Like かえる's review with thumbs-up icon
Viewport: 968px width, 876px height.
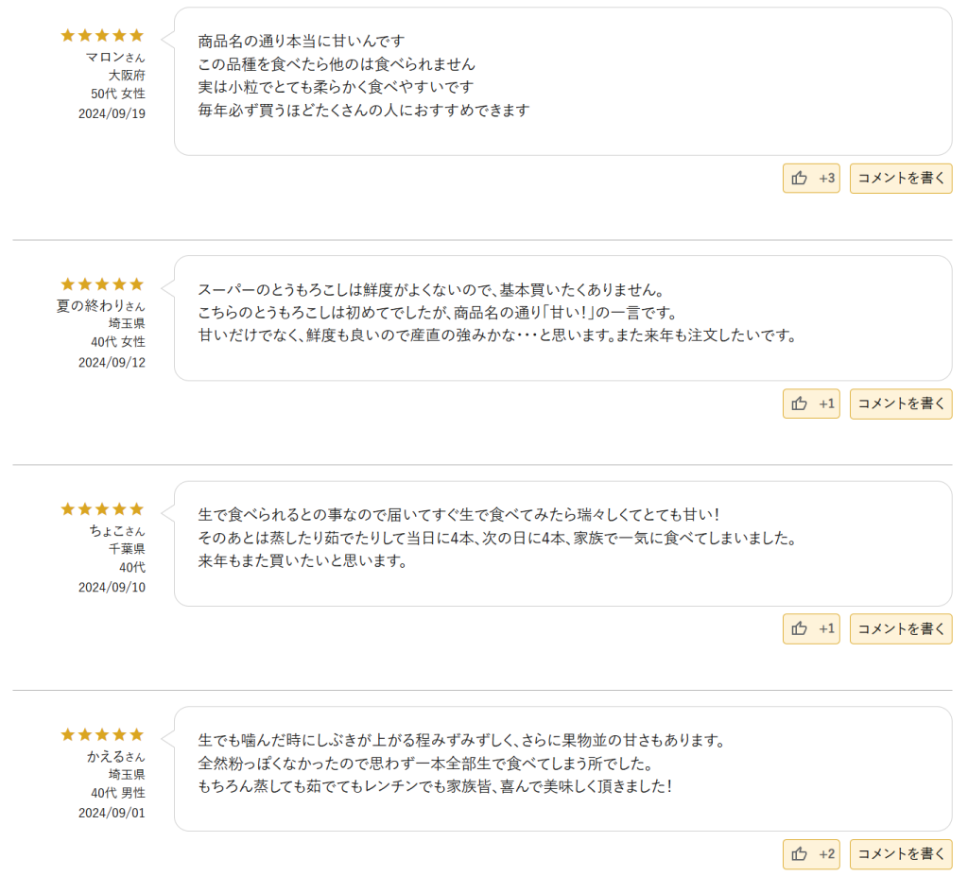(x=810, y=854)
